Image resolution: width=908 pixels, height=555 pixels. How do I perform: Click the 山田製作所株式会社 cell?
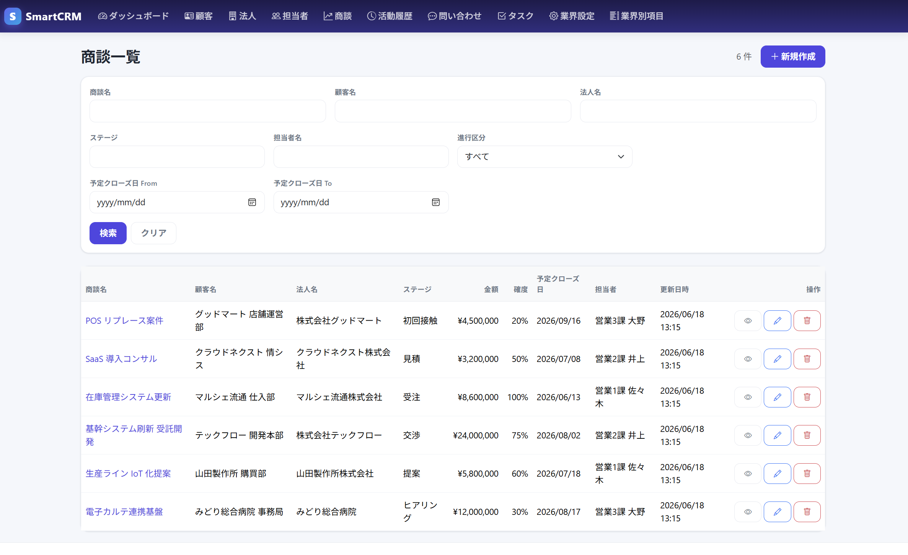335,474
